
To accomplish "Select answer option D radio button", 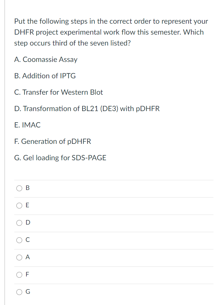I will (x=19, y=223).
